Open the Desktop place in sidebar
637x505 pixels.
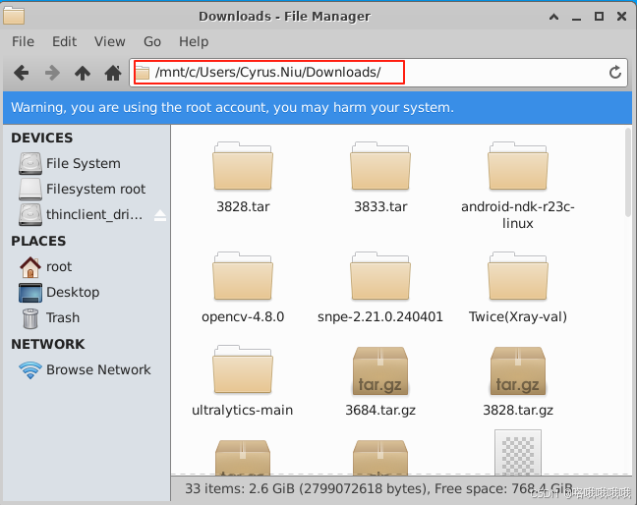87,292
